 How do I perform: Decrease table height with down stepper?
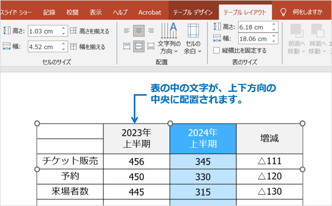coord(274,29)
